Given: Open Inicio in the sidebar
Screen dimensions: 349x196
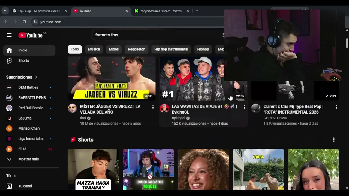Looking at the screenshot, I should 29,50.
